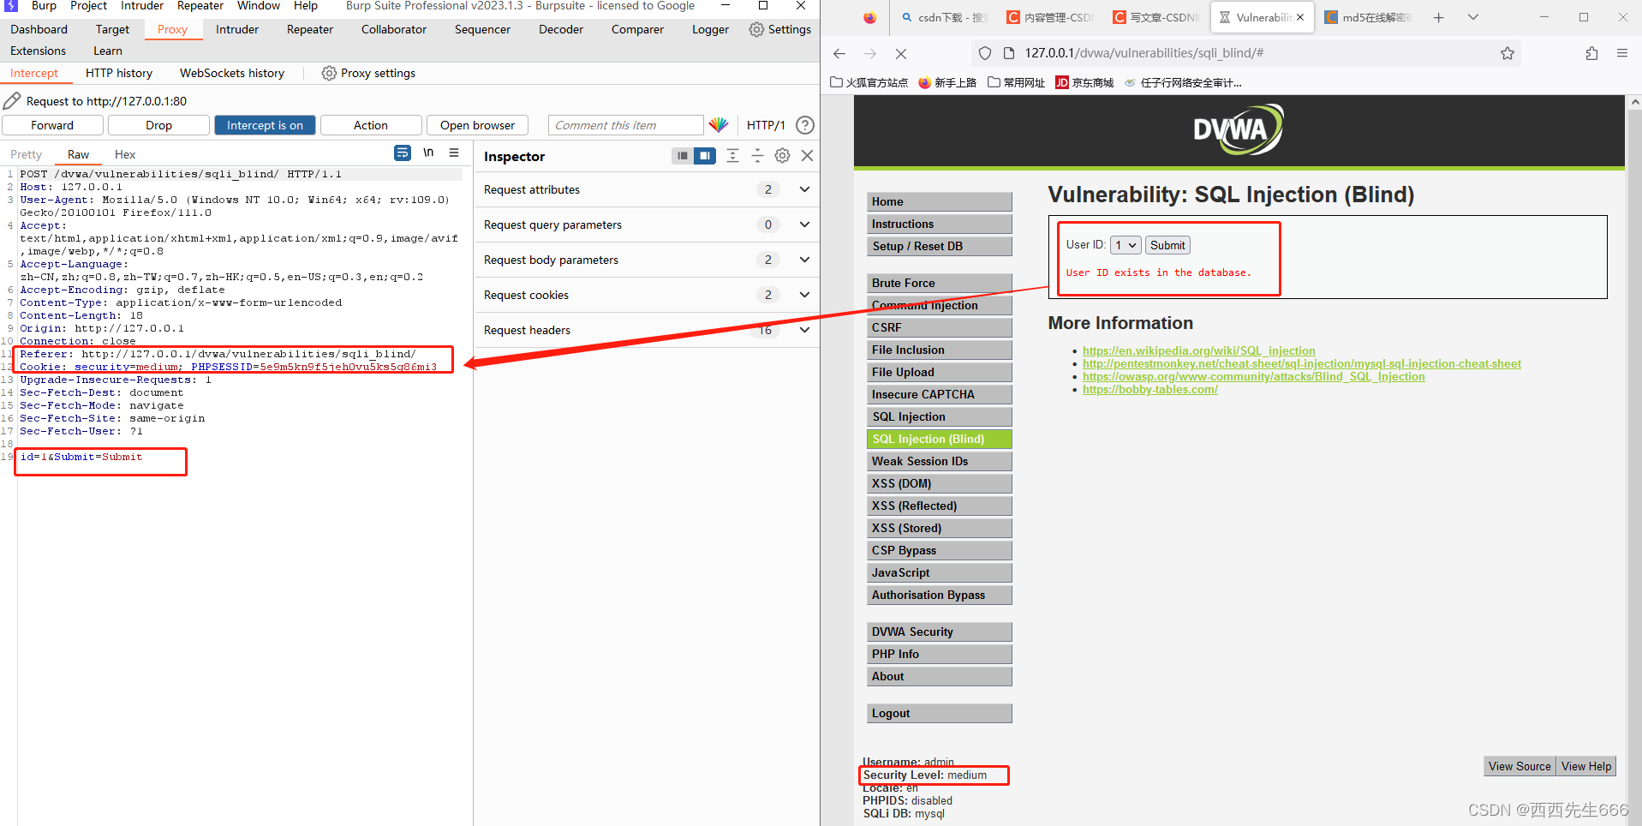Close the Inspector panel
This screenshot has width=1642, height=826.
[x=807, y=156]
